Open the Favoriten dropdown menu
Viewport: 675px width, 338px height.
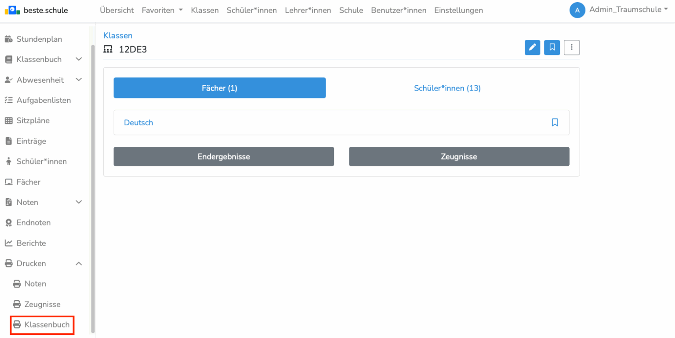click(162, 10)
